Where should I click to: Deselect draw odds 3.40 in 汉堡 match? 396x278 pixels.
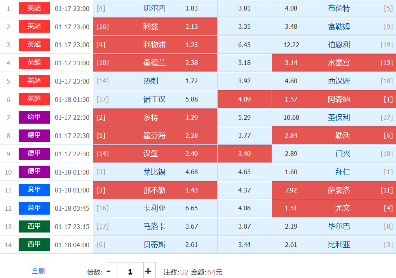244,154
